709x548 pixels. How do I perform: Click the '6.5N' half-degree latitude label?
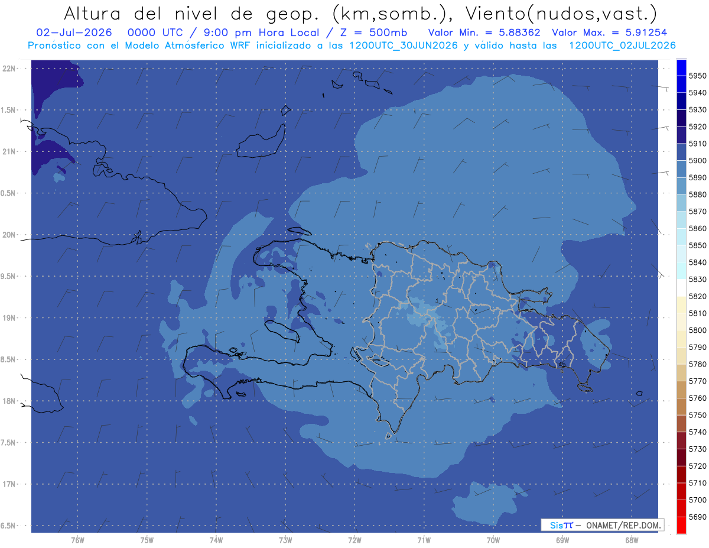tap(9, 526)
